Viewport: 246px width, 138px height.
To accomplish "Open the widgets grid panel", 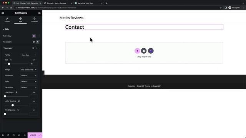I will [x=39, y=13].
